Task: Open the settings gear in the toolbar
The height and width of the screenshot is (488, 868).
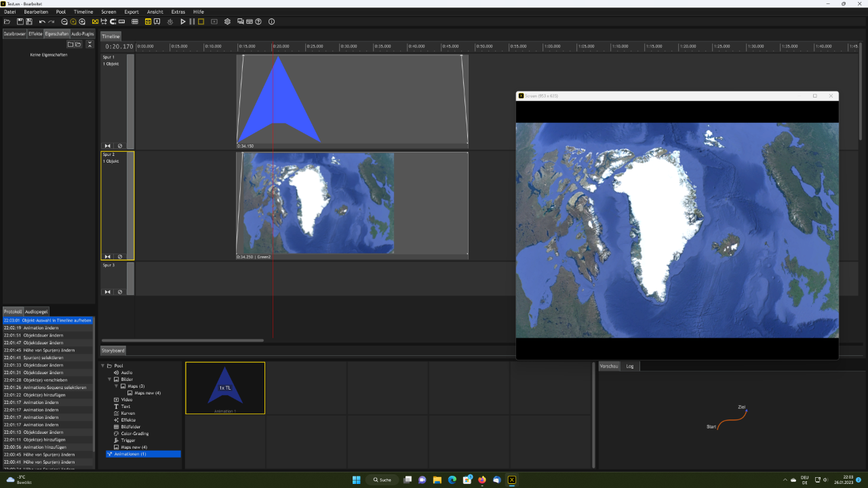Action: coord(227,21)
